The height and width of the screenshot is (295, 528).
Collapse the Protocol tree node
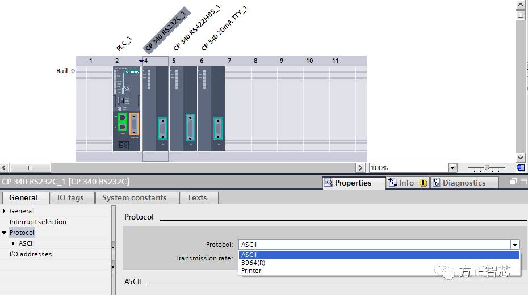[5, 233]
